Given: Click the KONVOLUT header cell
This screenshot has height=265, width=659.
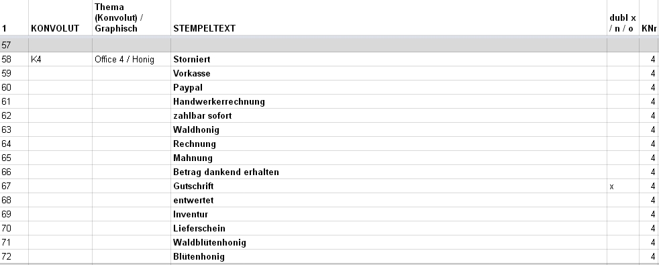Looking at the screenshot, I should [x=60, y=17].
